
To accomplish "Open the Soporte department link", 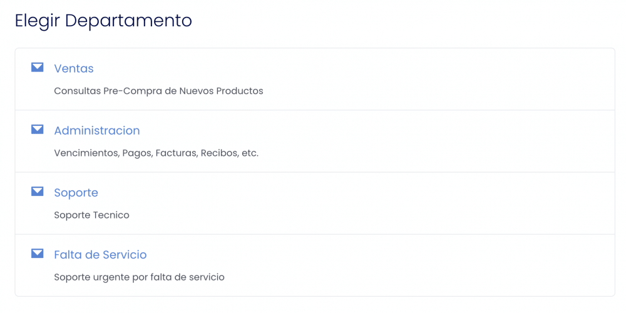I will pos(76,193).
